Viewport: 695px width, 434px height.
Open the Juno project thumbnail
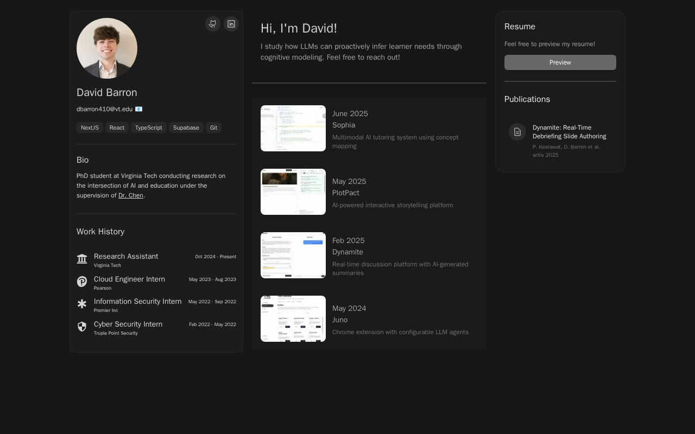click(x=293, y=318)
